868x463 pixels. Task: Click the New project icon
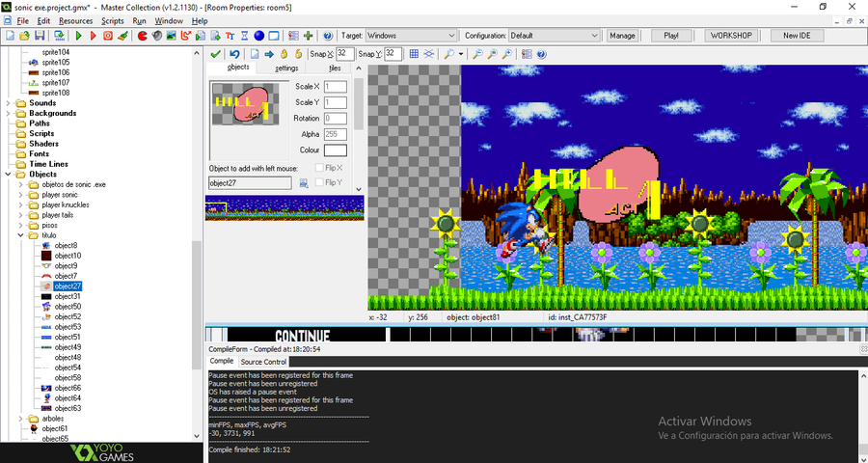pyautogui.click(x=10, y=36)
